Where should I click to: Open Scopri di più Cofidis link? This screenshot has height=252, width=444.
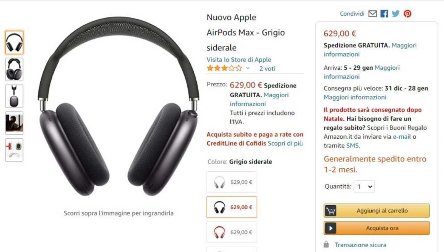285,144
